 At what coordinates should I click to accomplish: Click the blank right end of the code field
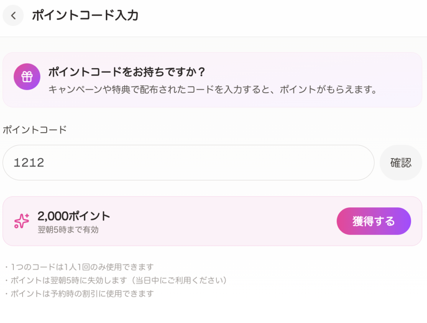click(342, 163)
